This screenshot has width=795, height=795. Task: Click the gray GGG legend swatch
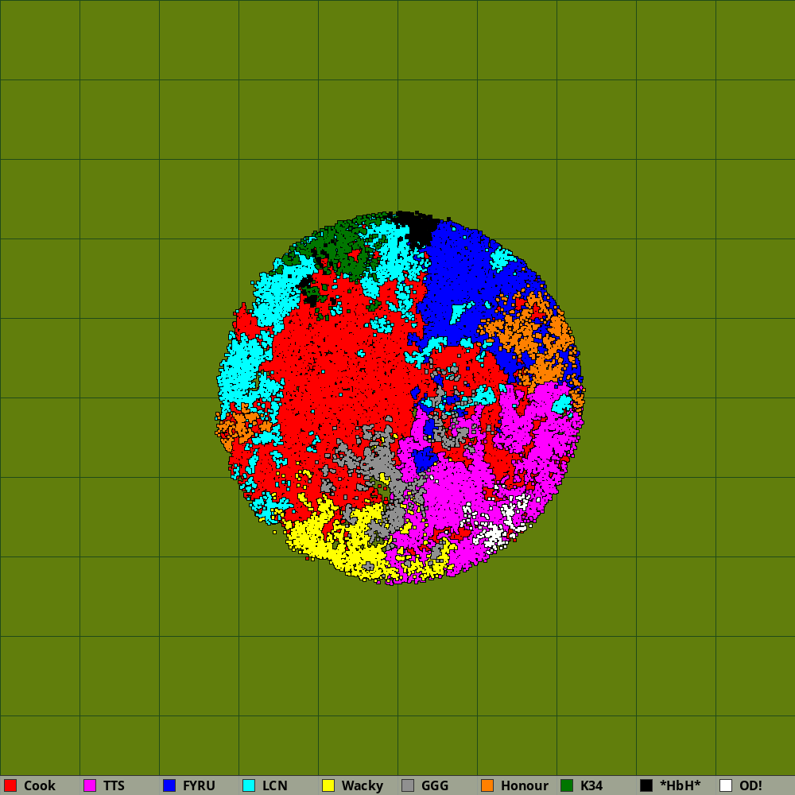click(x=408, y=785)
